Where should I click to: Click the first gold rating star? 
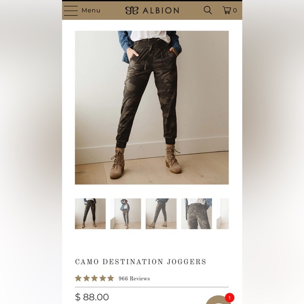[78, 278]
